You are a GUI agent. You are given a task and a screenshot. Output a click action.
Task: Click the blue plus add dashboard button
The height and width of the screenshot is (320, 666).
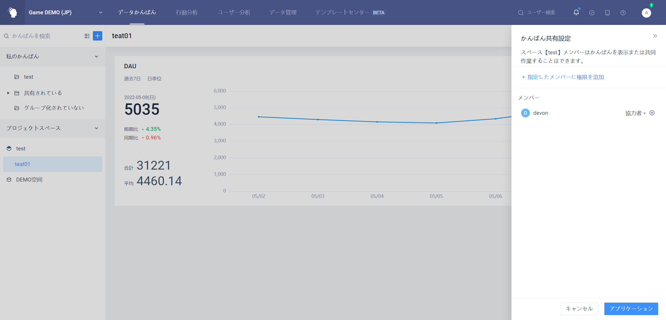point(98,36)
